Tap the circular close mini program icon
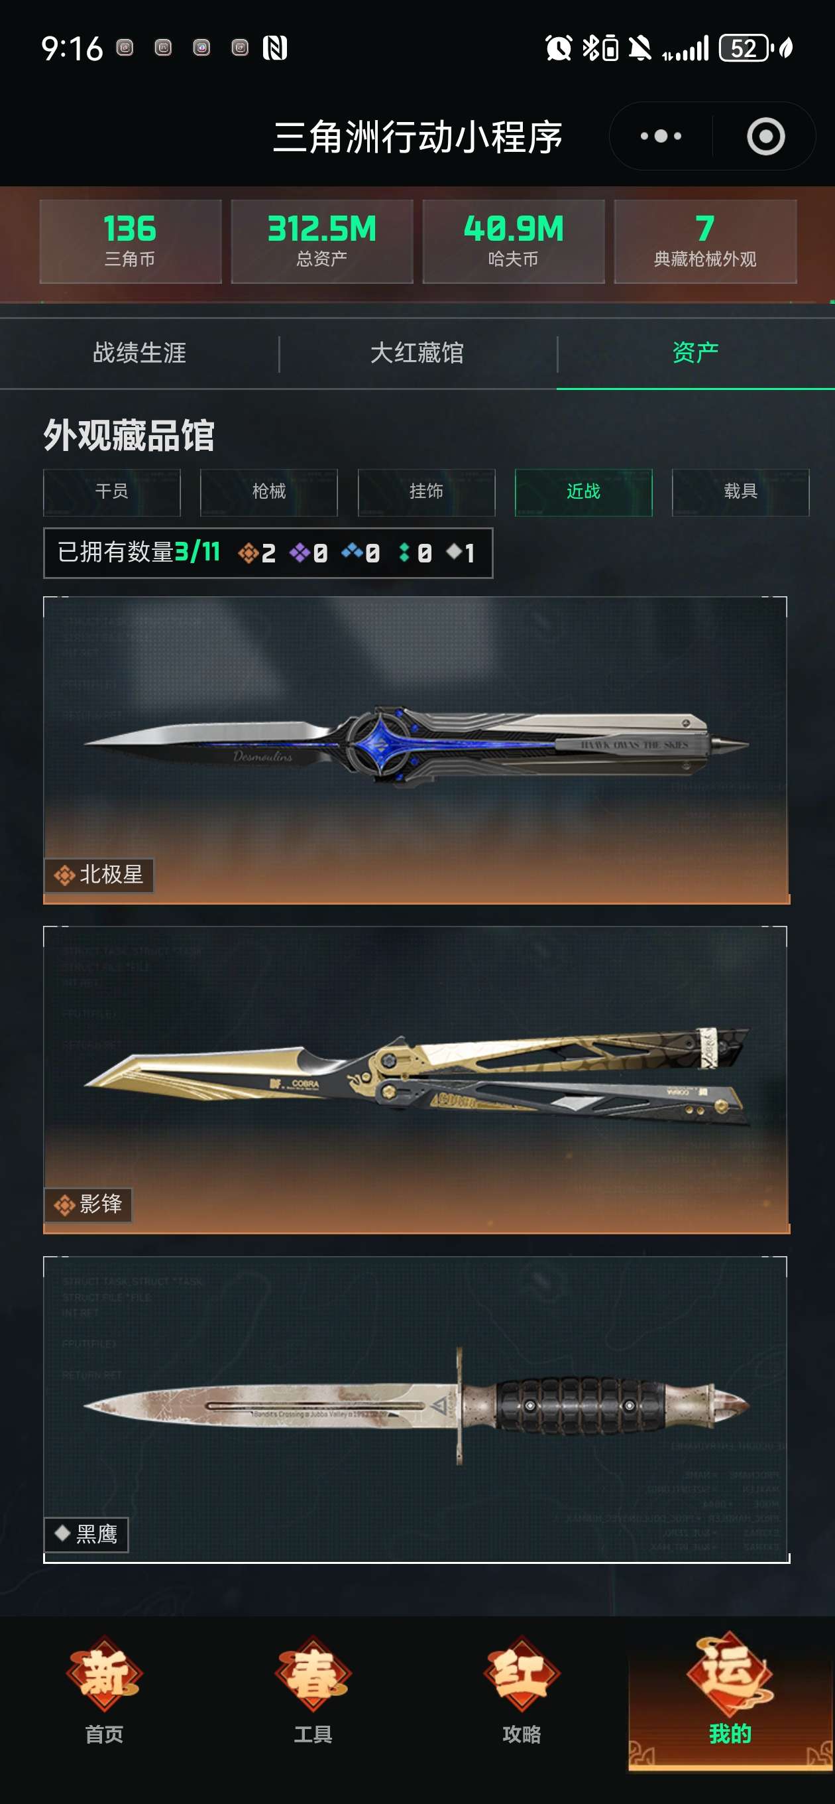Viewport: 835px width, 1804px height. click(765, 136)
